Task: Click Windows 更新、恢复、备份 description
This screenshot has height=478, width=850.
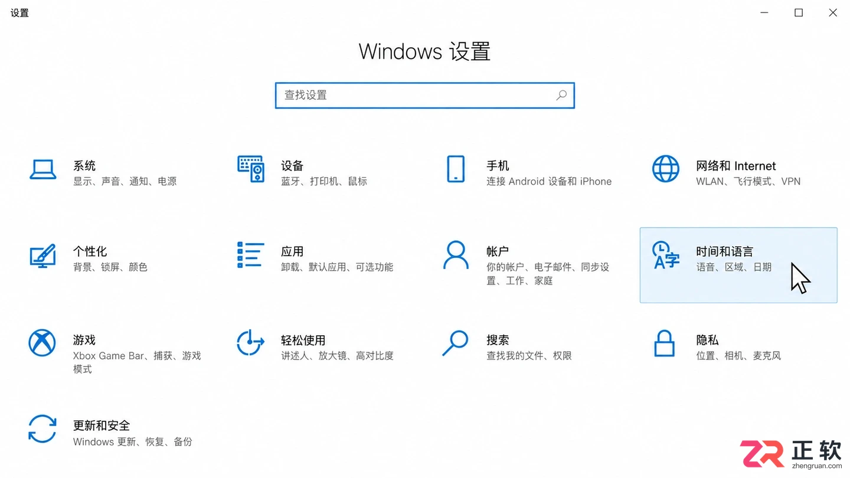Action: click(133, 441)
